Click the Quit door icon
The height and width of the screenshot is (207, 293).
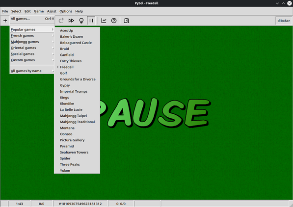click(x=126, y=21)
